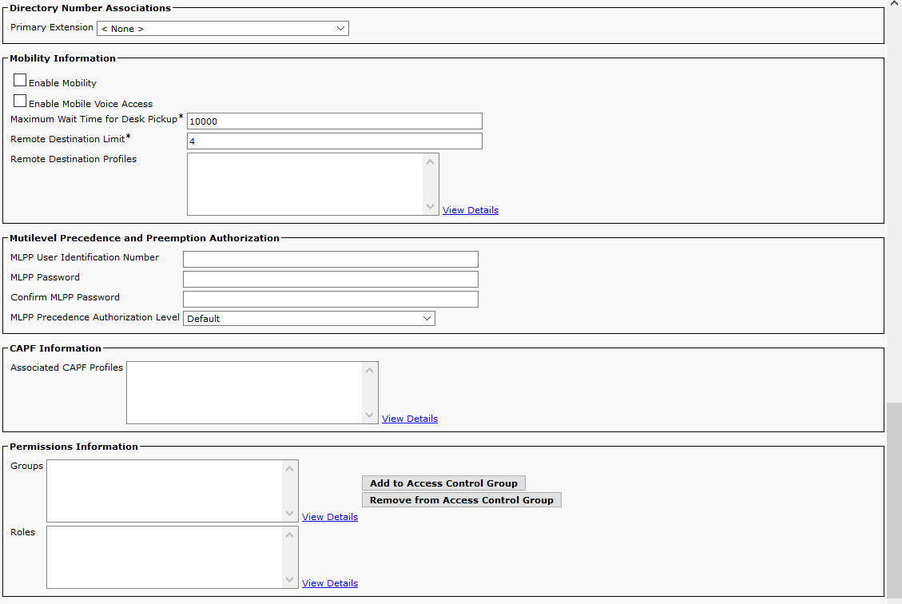This screenshot has width=902, height=604.
Task: Toggle Enable Mobile Voice Access checkbox
Action: pos(21,101)
